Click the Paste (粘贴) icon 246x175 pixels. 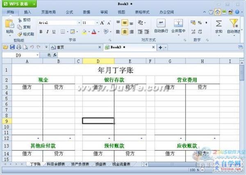pos(9,24)
